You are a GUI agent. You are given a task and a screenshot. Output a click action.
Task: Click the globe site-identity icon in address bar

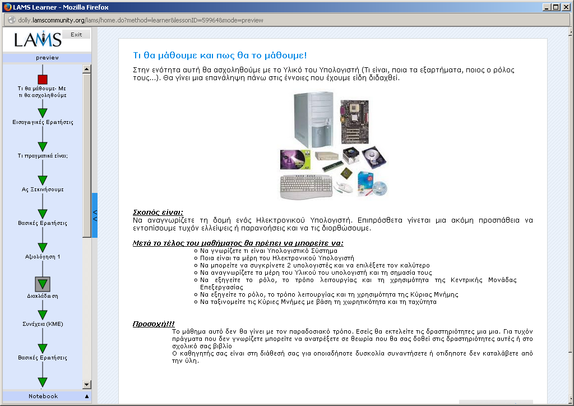point(12,20)
